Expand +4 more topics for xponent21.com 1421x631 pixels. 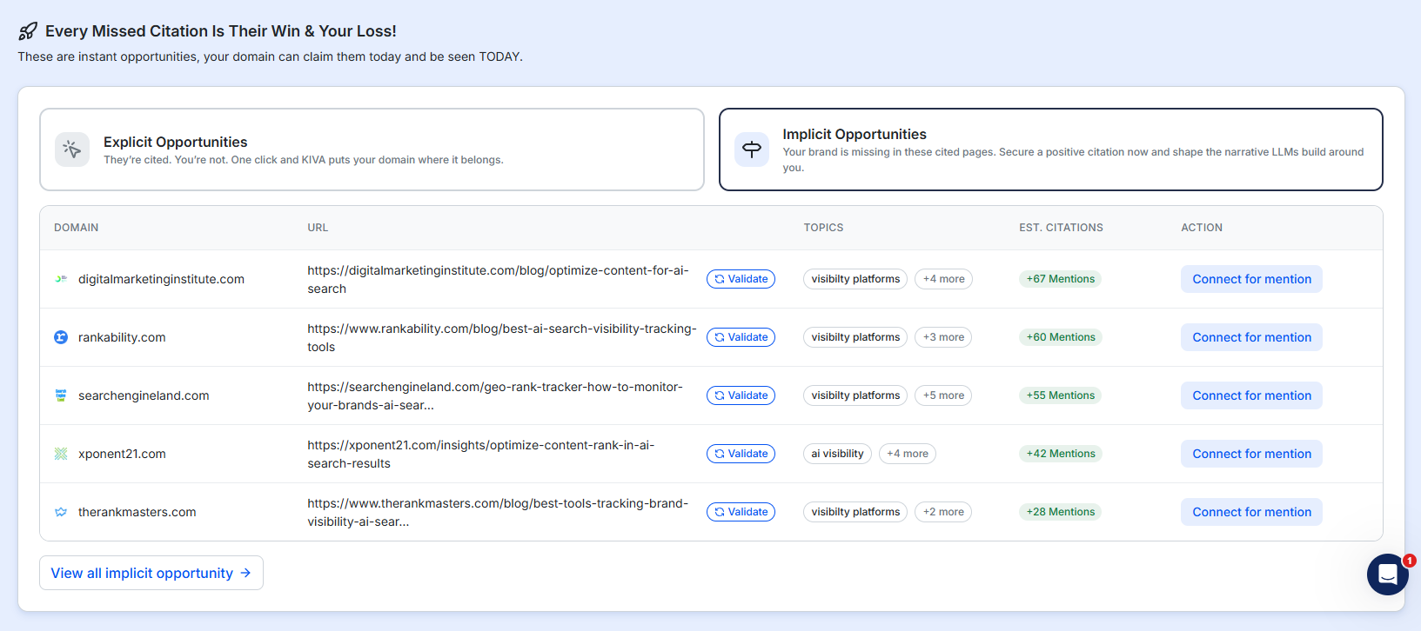908,454
